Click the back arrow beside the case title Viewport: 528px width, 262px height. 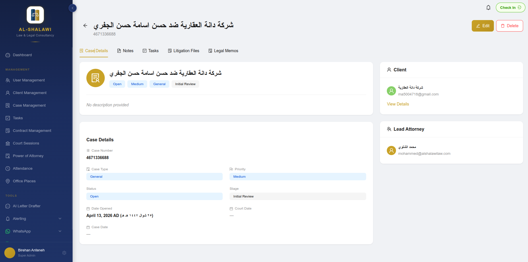85,26
